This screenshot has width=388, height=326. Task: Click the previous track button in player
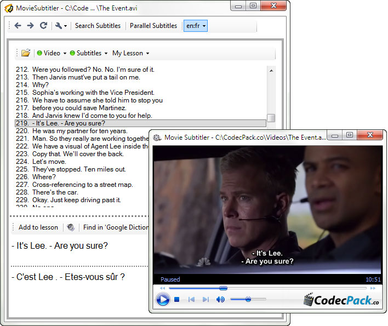point(191,300)
